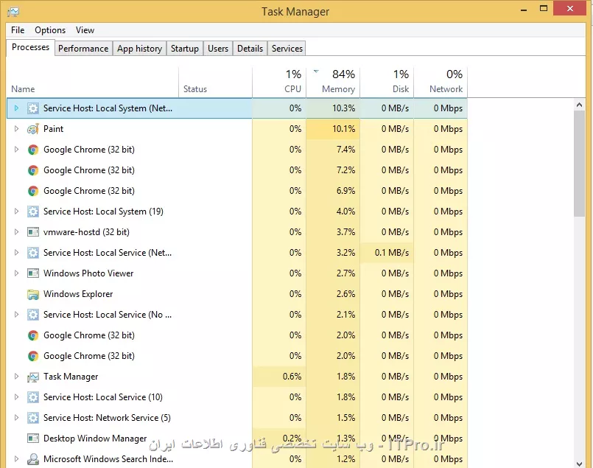Click the scrollbar up arrow
This screenshot has width=593, height=468.
coord(579,105)
